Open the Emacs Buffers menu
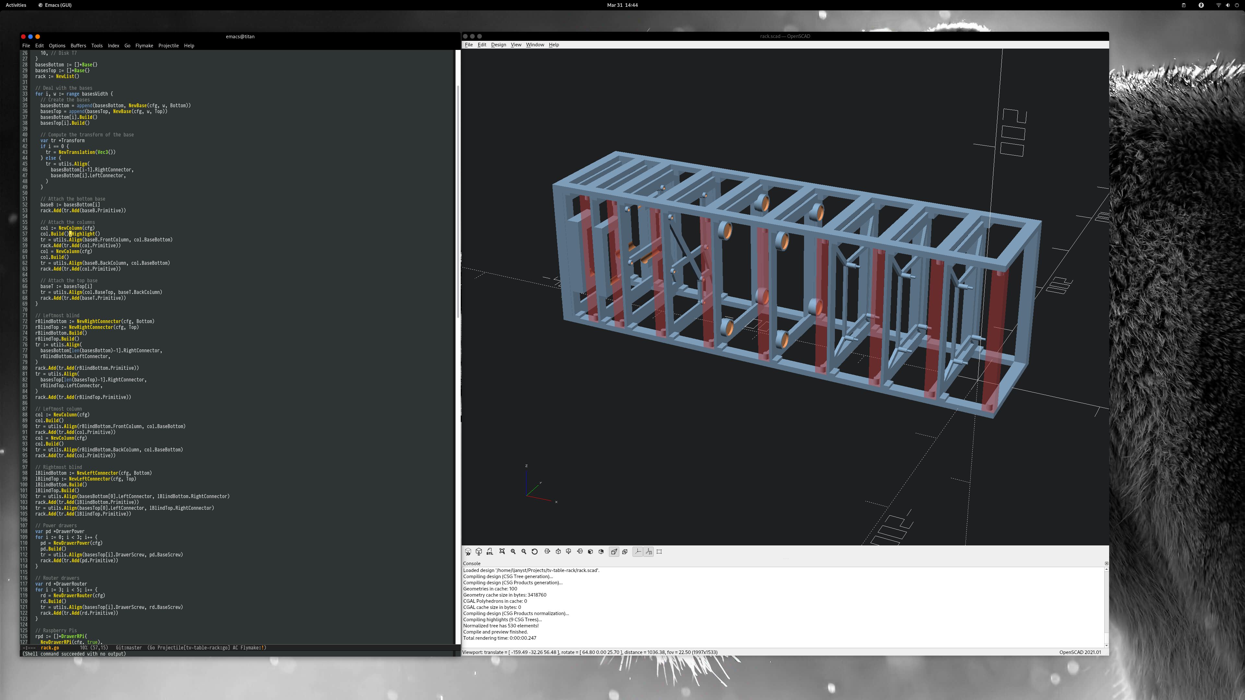The width and height of the screenshot is (1245, 700). [78, 45]
